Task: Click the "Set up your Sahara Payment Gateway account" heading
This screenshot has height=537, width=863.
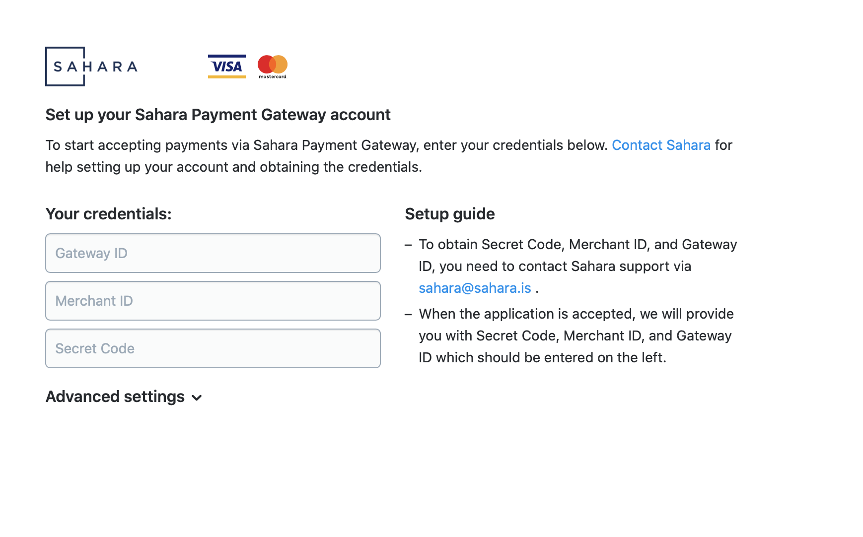Action: pos(218,115)
